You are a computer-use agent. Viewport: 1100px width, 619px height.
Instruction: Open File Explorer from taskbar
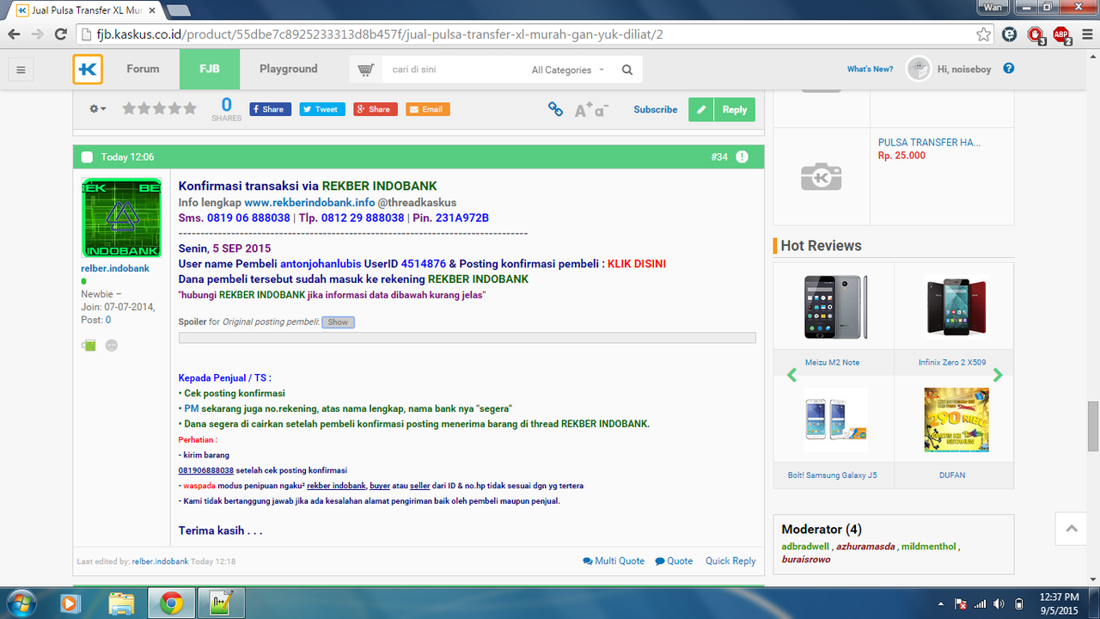[121, 603]
